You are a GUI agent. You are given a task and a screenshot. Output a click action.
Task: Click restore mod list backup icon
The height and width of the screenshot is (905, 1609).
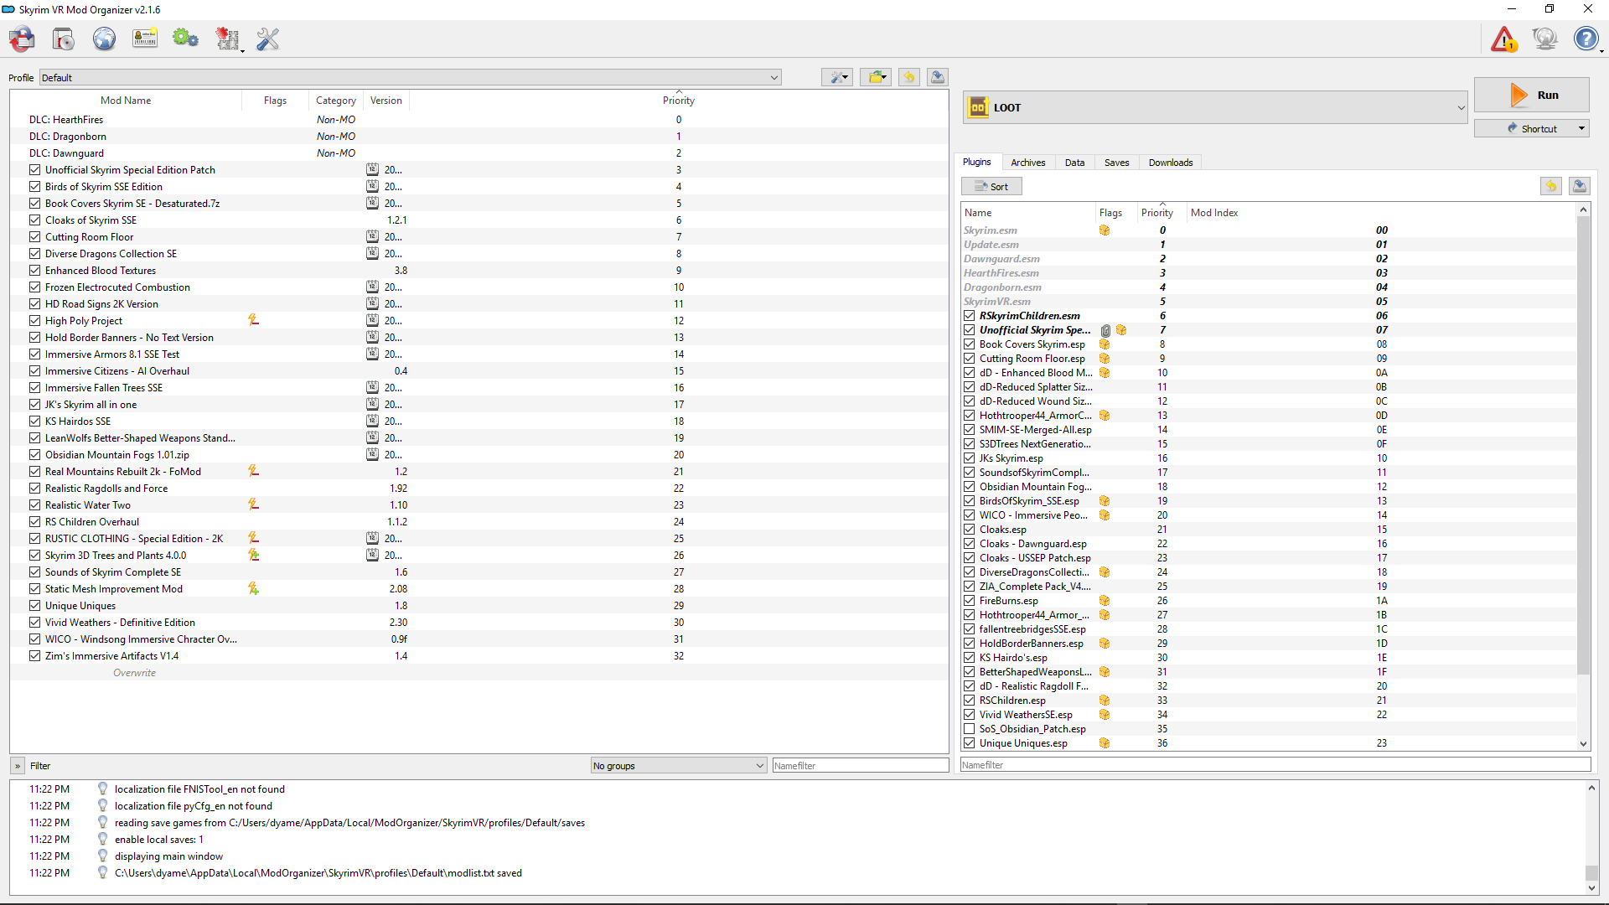click(908, 77)
